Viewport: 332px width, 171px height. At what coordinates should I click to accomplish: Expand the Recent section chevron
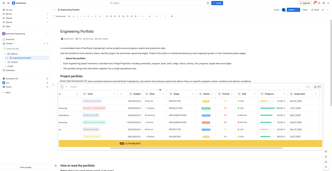47,14
